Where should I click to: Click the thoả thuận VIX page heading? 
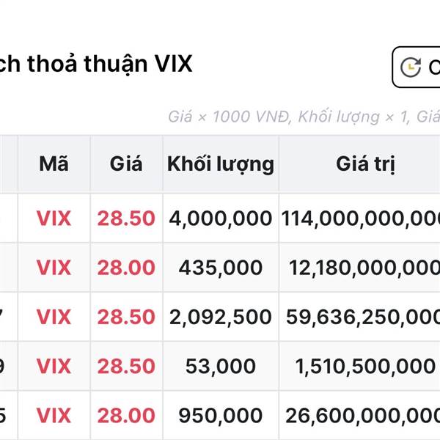(96, 65)
